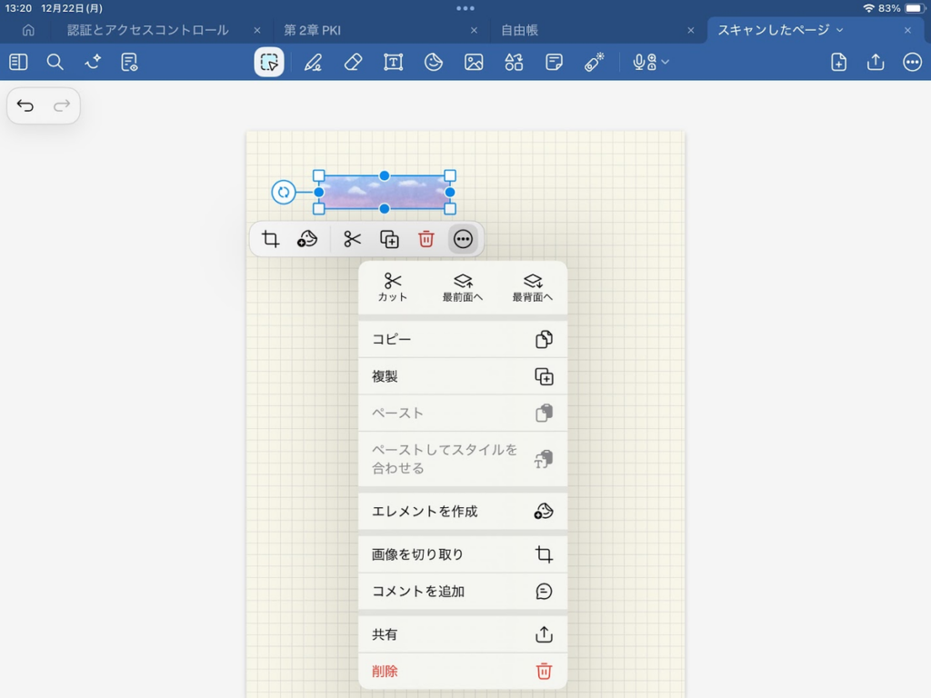Image resolution: width=931 pixels, height=698 pixels.
Task: Select the Eraser tool
Action: tap(354, 62)
